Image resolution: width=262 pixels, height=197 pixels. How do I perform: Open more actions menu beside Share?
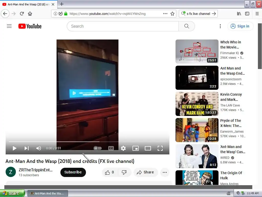coord(165,172)
